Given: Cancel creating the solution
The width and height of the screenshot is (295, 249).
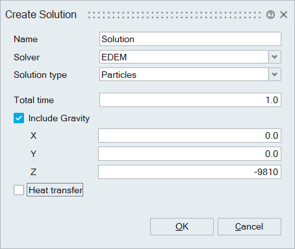Looking at the screenshot, I should point(250,226).
